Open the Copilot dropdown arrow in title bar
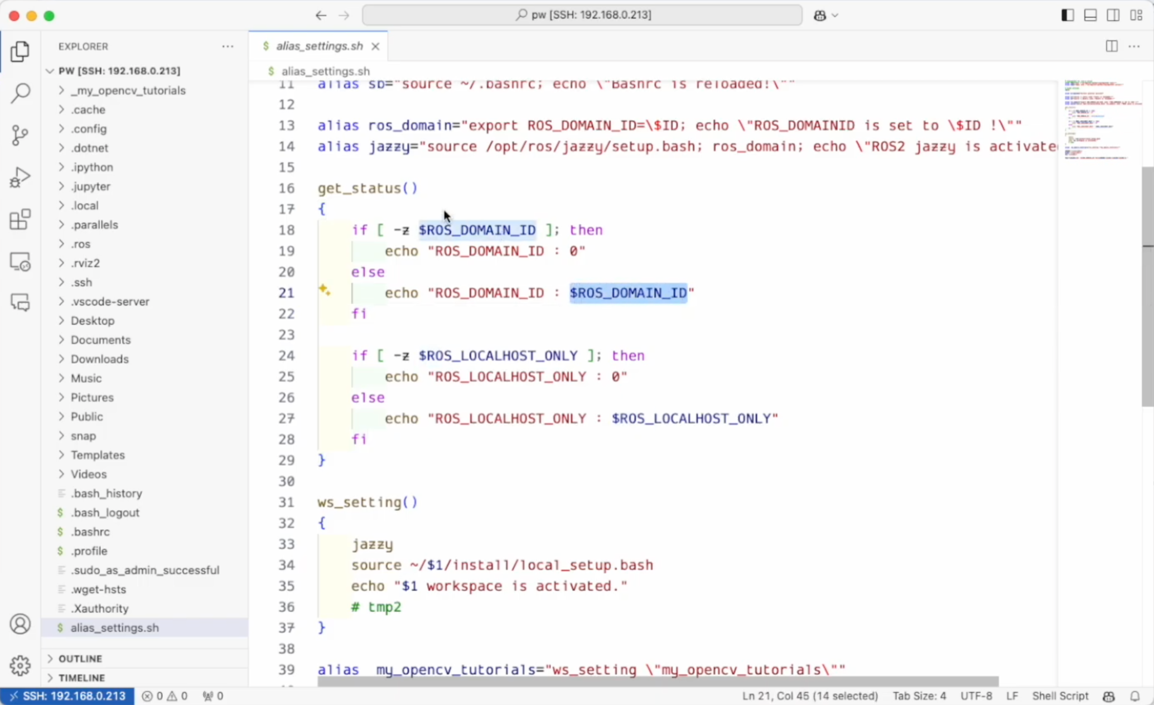 pos(835,16)
